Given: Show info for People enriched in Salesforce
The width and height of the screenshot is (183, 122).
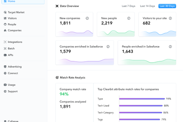Looking at the screenshot, I should [x=170, y=47].
